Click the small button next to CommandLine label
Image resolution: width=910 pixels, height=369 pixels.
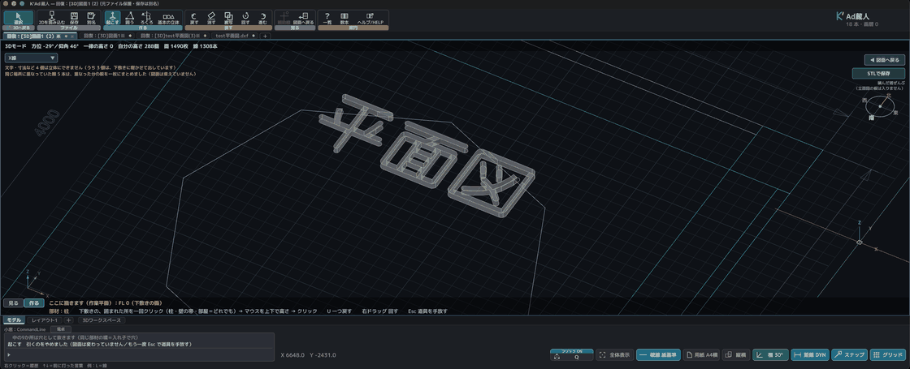point(60,328)
